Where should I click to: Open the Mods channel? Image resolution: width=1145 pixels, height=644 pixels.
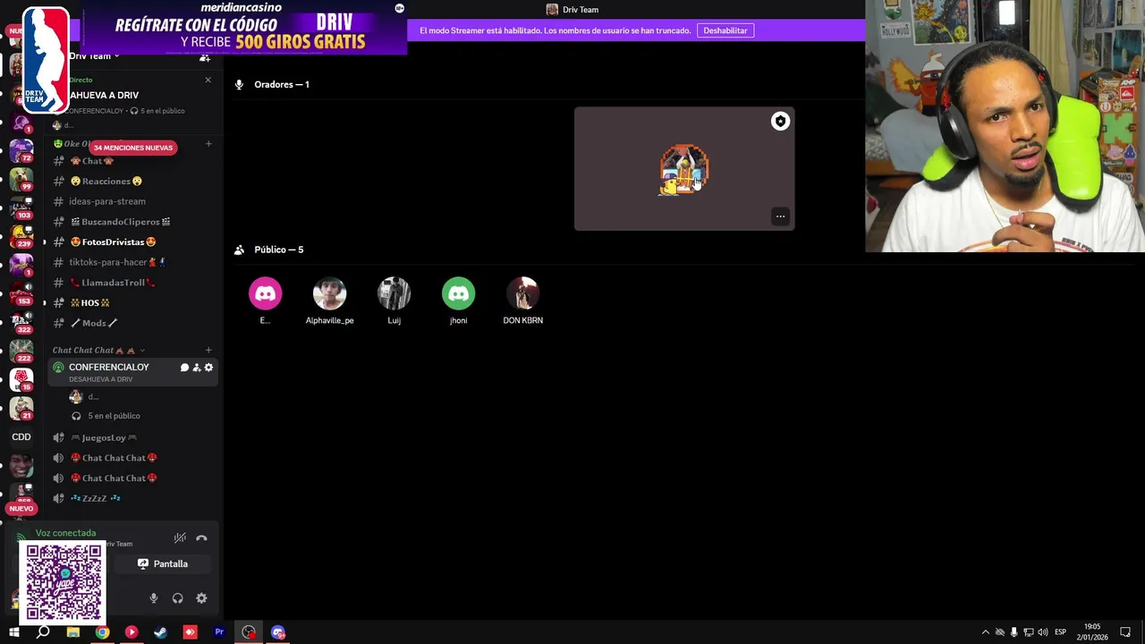click(132, 323)
